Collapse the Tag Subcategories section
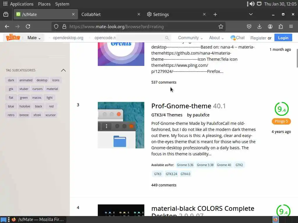 point(63,70)
